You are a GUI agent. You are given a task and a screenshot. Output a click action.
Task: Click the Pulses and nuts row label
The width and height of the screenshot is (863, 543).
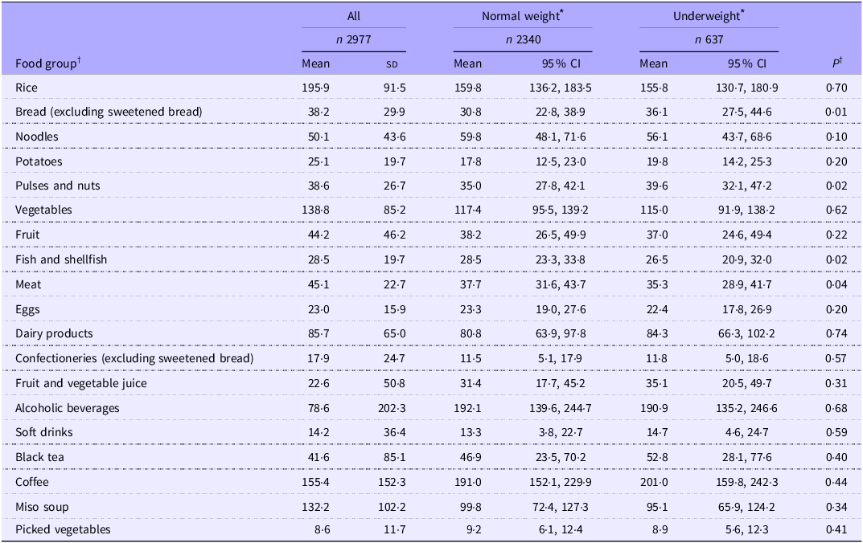coord(58,186)
